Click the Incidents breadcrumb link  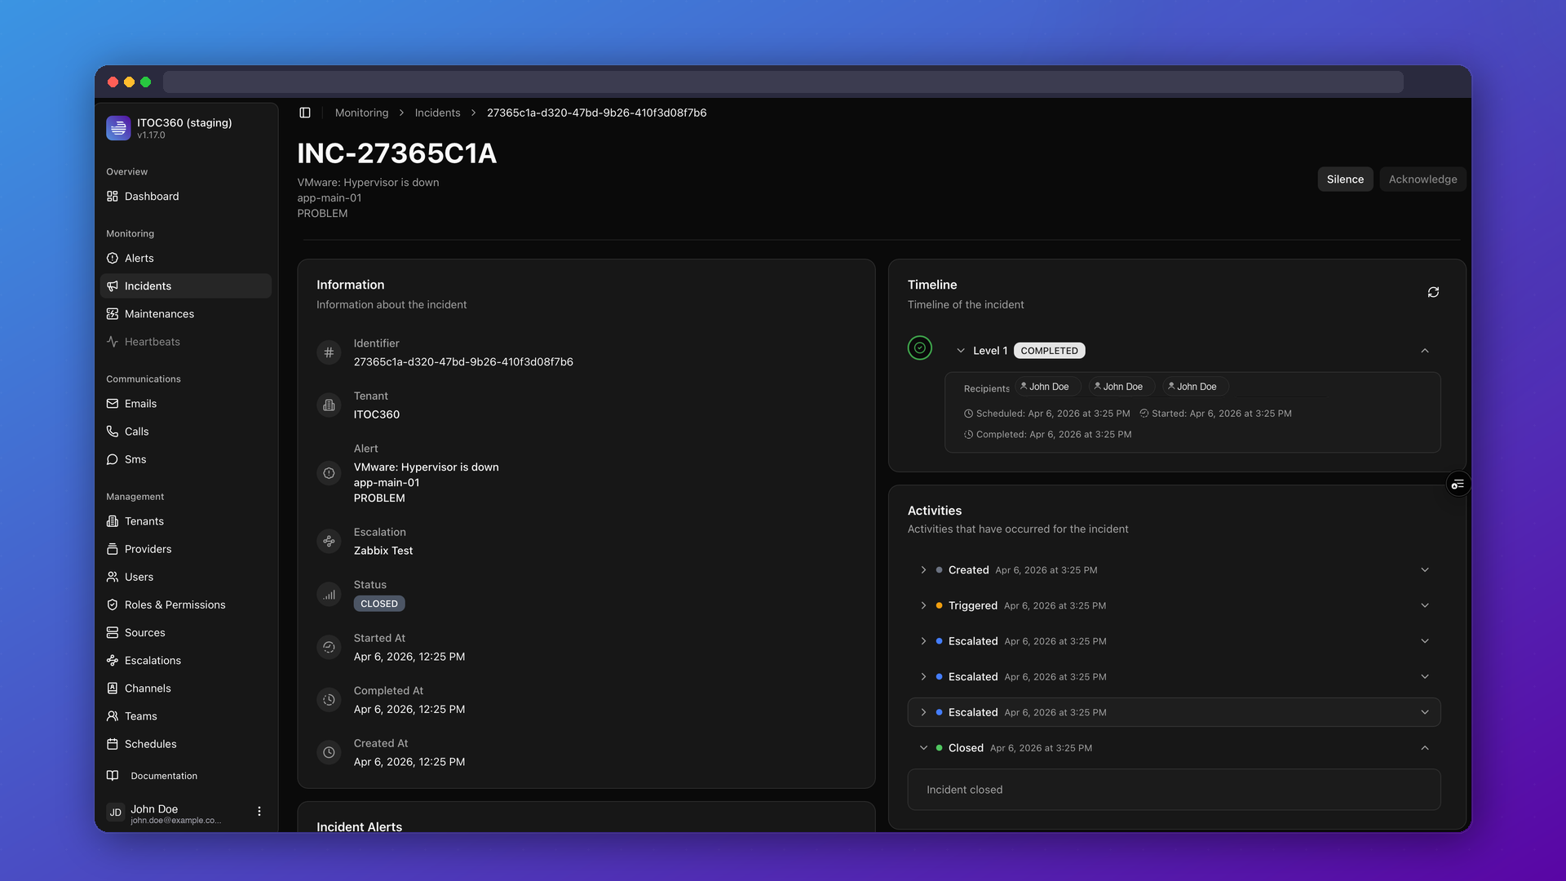[x=437, y=113]
